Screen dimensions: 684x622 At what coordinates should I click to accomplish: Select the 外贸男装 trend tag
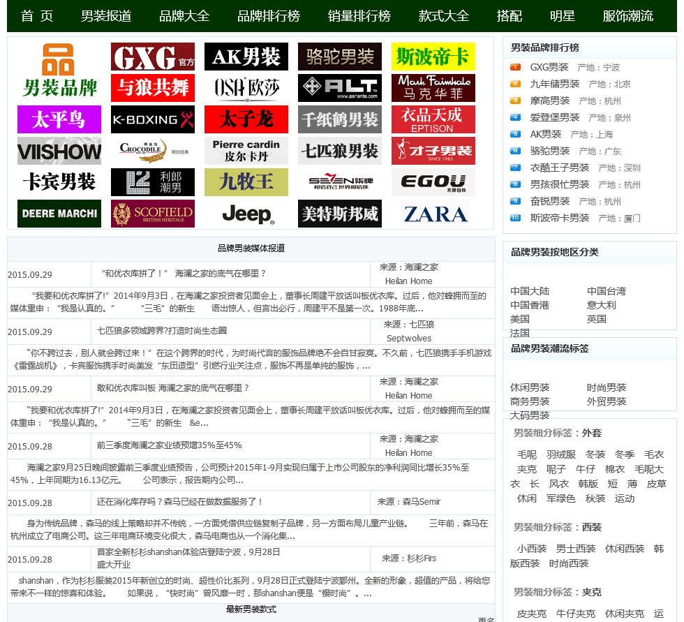pos(607,401)
